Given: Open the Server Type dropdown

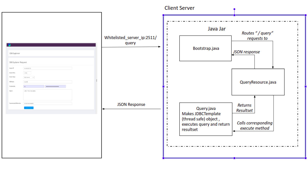Looking at the screenshot, I should (29, 77).
